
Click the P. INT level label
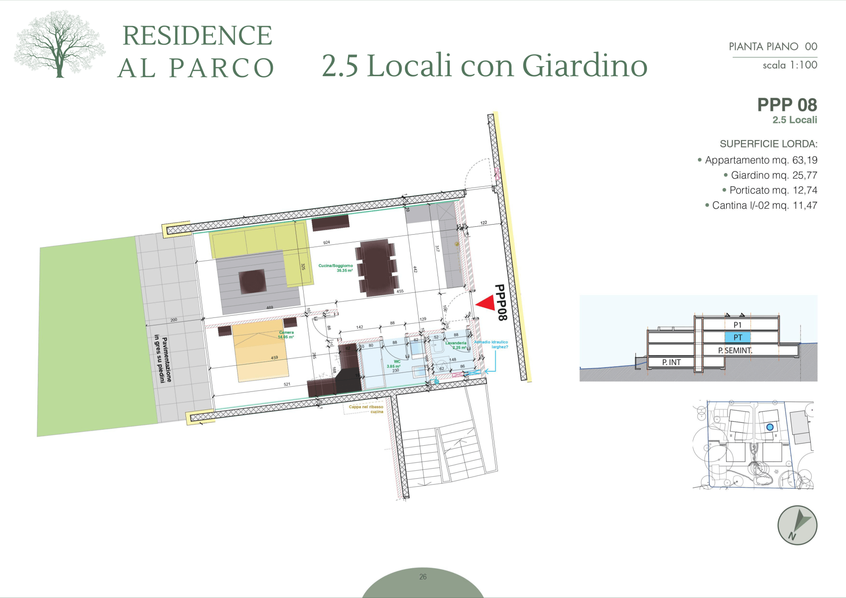pyautogui.click(x=671, y=362)
